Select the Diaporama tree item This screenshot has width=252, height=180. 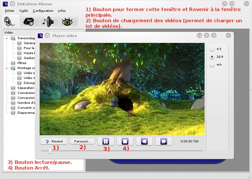pos(26,113)
